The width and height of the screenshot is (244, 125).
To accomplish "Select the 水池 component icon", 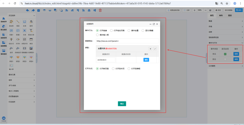I will point(24,22).
